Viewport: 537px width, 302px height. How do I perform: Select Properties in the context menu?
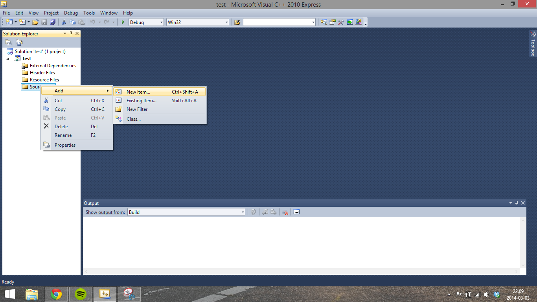pyautogui.click(x=77, y=145)
